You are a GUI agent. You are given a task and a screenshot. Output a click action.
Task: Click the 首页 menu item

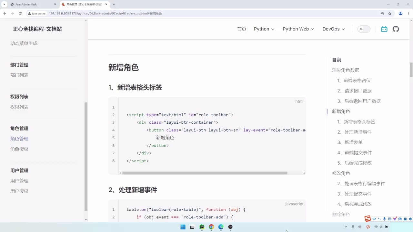pyautogui.click(x=241, y=29)
